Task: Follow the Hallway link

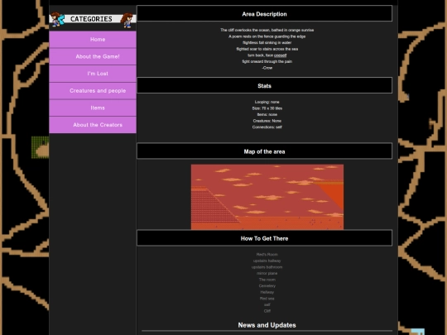Action: 267,292
